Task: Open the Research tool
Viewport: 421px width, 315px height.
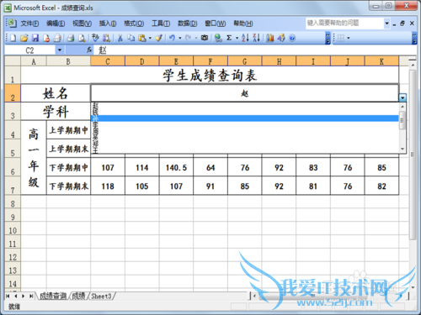Action: 106,38
